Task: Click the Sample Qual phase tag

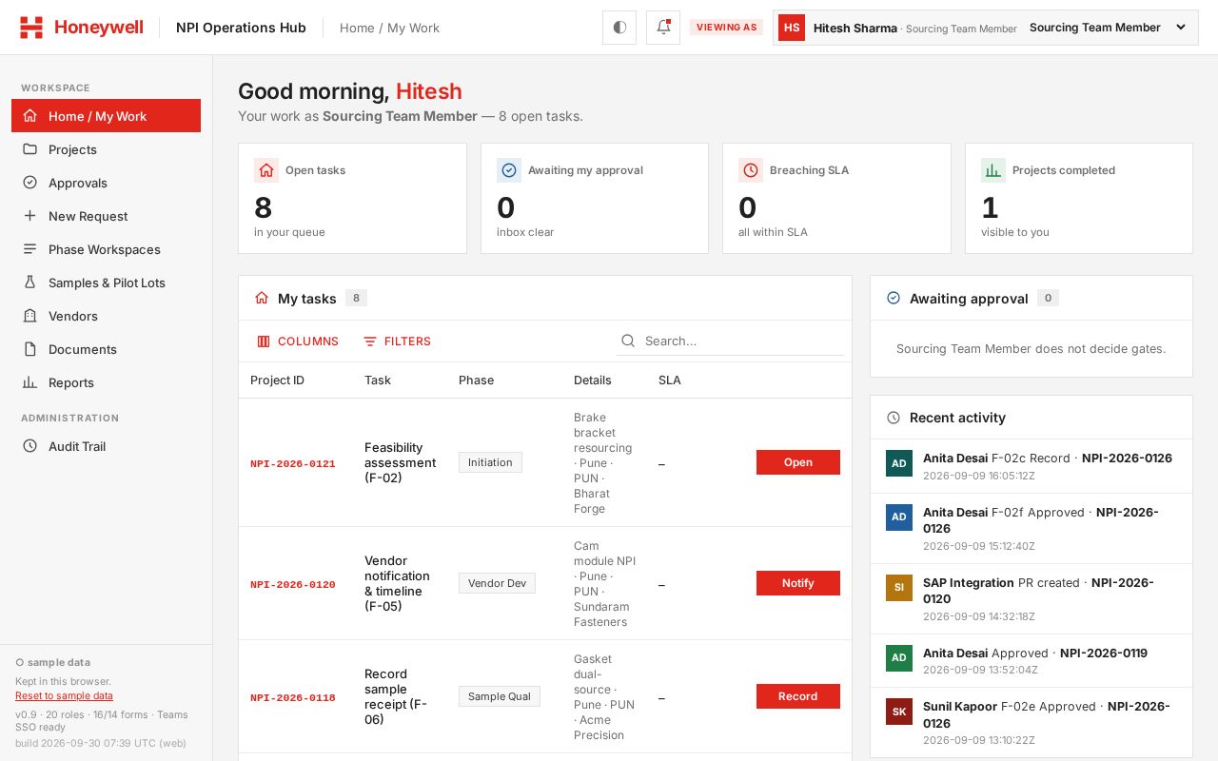Action: tap(500, 696)
